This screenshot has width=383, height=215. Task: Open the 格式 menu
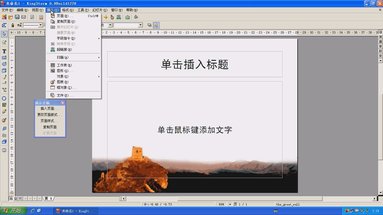[x=68, y=10]
